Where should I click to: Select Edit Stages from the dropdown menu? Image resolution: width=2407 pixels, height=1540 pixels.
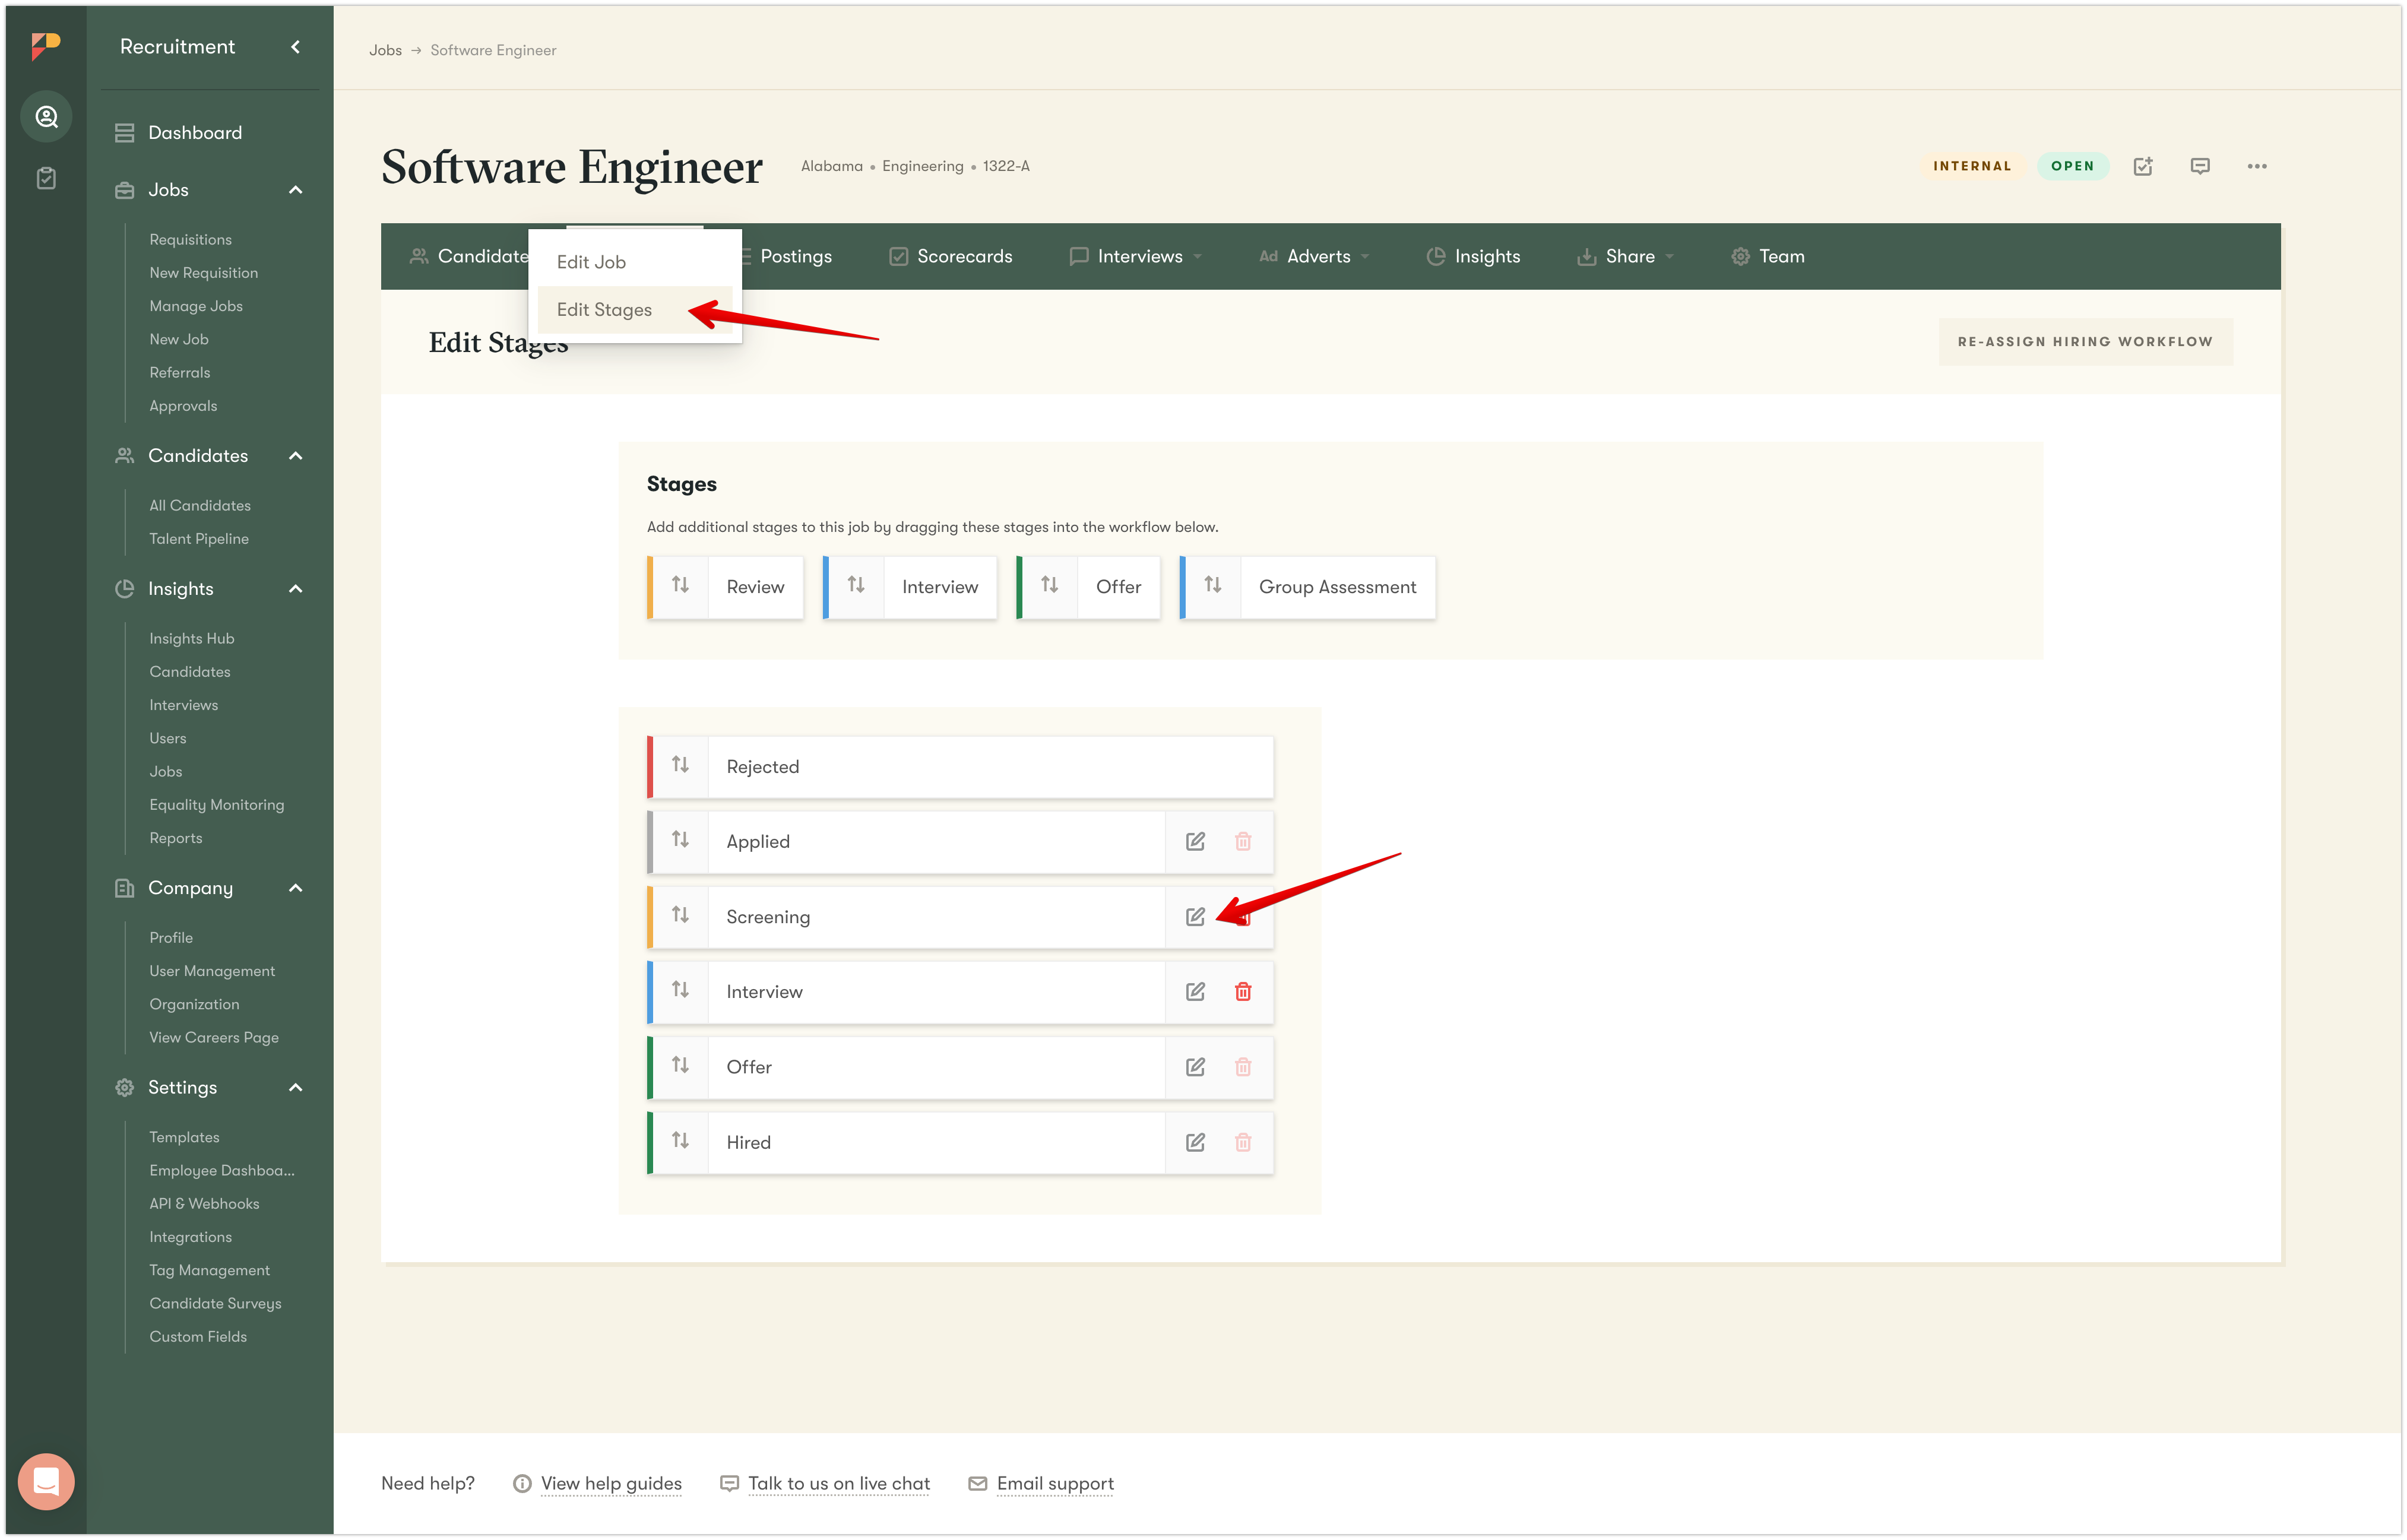(604, 310)
